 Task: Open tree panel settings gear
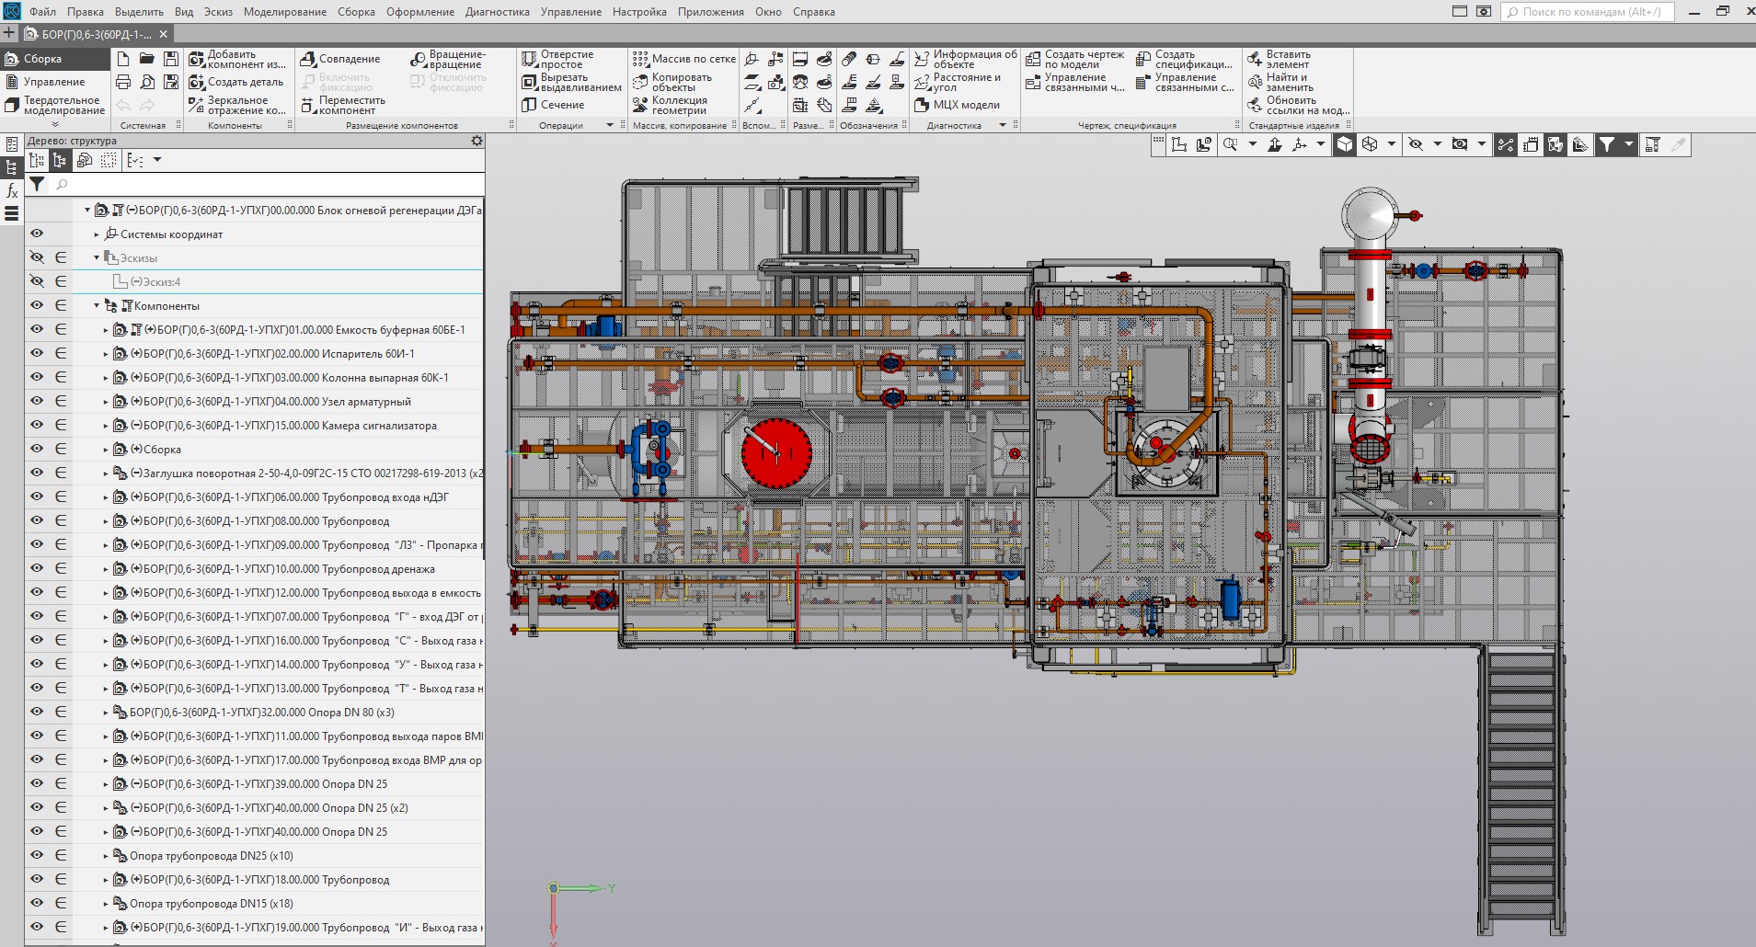click(476, 141)
